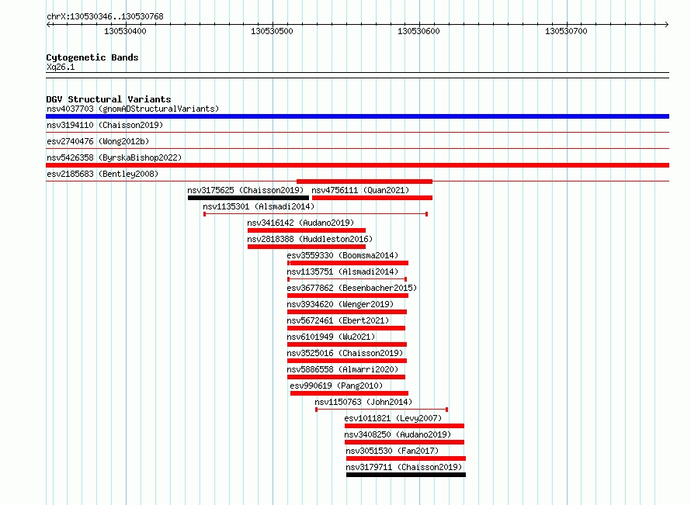The height and width of the screenshot is (505, 691).
Task: Open esv2185683 (Bentley2008) variant label
Action: click(102, 174)
